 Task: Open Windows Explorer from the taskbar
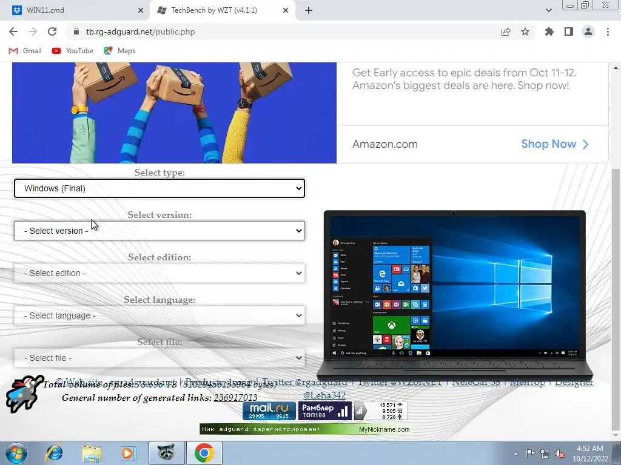tap(92, 453)
